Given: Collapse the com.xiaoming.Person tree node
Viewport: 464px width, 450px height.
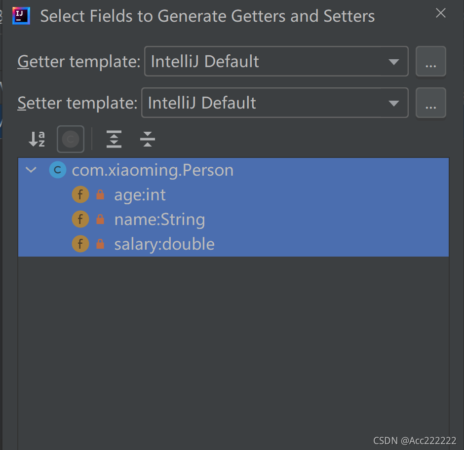Looking at the screenshot, I should click(31, 170).
